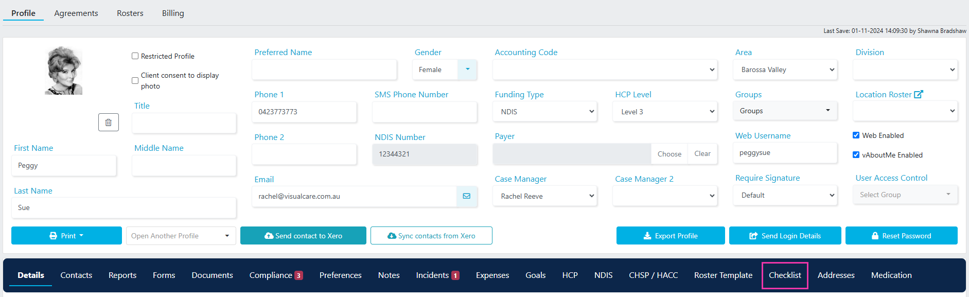Open the Forms section tab
The height and width of the screenshot is (297, 969).
pyautogui.click(x=164, y=275)
